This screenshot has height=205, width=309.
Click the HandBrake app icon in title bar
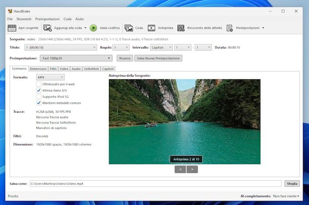[10, 11]
